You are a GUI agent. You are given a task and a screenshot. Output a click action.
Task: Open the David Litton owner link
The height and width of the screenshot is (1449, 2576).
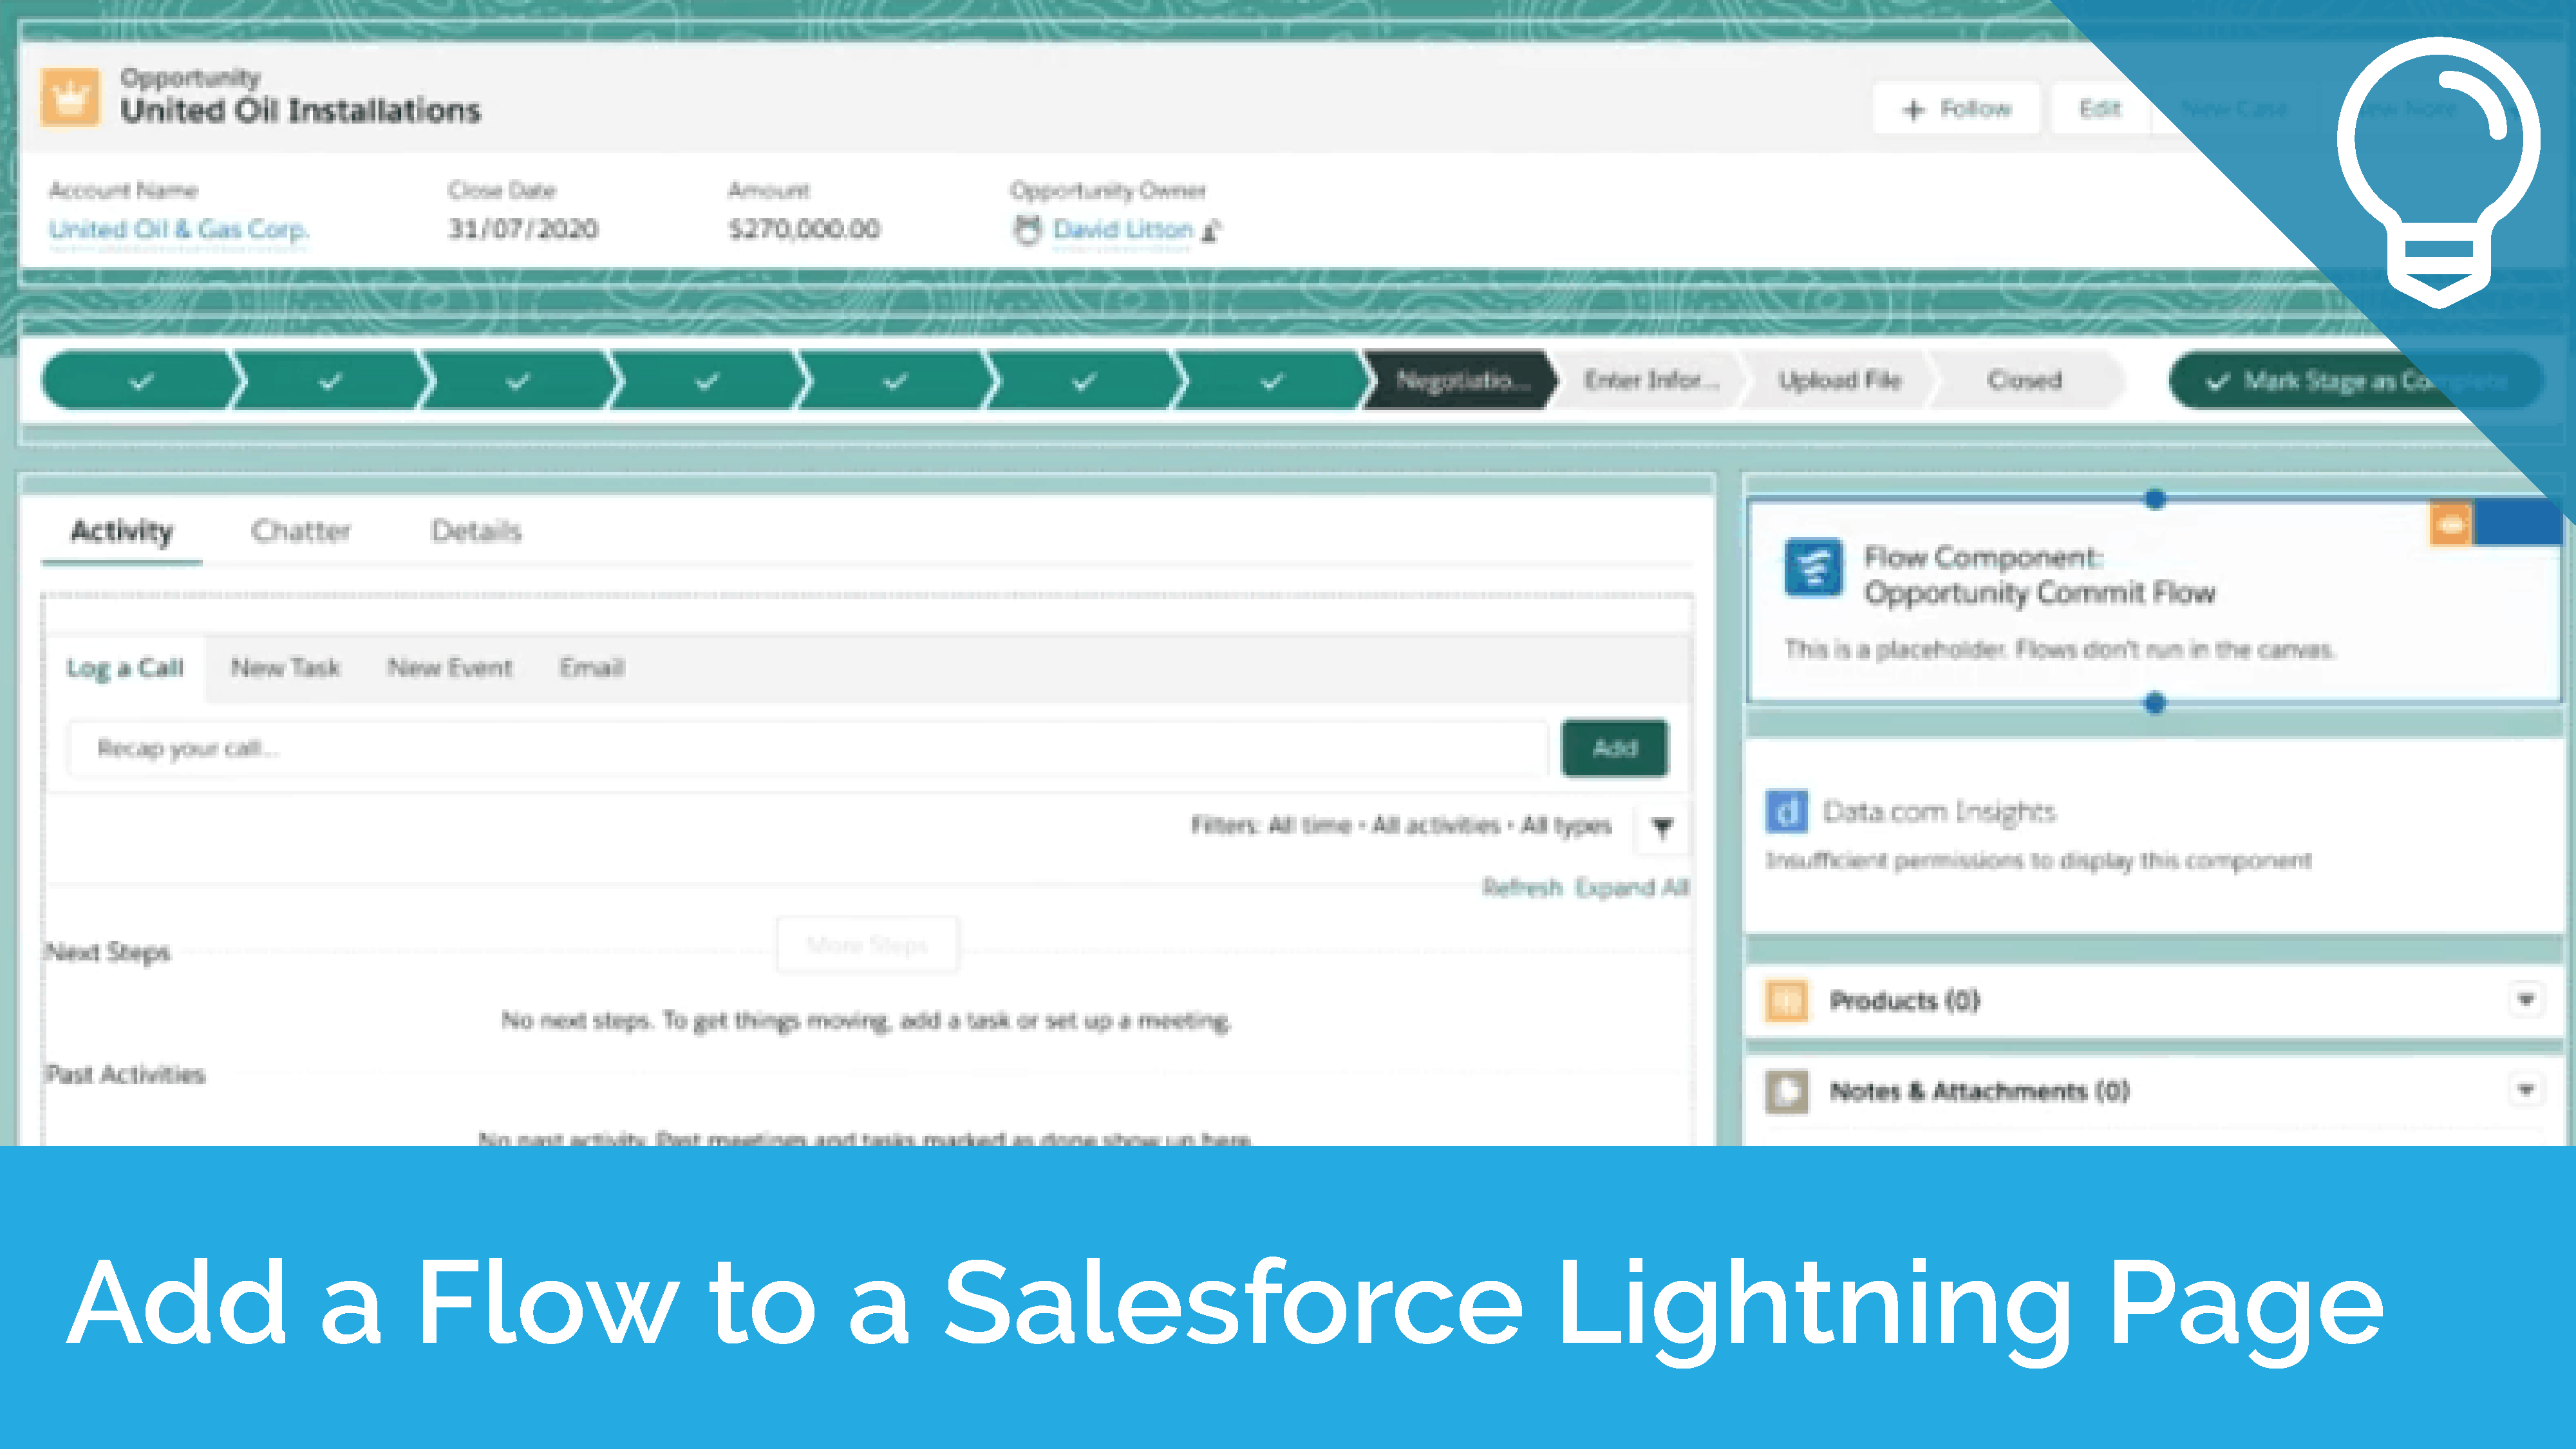(1123, 229)
